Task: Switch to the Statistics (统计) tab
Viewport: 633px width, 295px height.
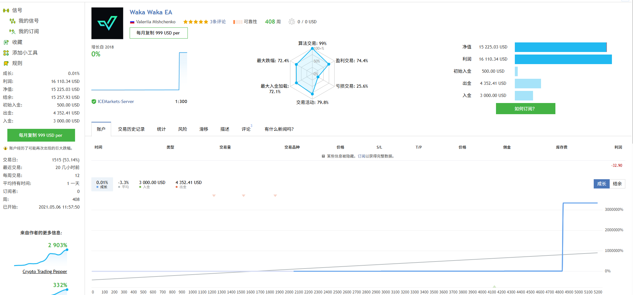Action: [x=161, y=129]
